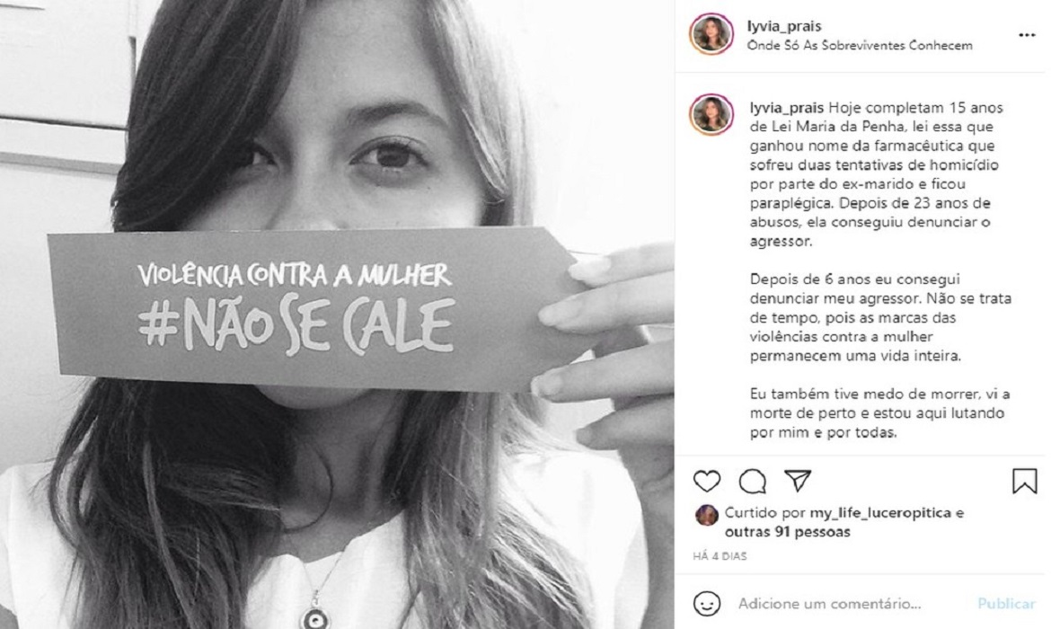Open comments via the speech bubble icon
Viewport: 1051px width, 629px height.
click(x=752, y=481)
